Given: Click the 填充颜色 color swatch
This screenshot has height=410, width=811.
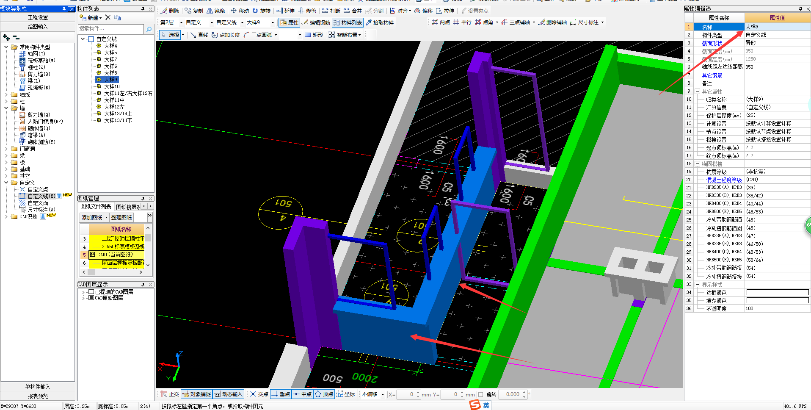Looking at the screenshot, I should (778, 300).
